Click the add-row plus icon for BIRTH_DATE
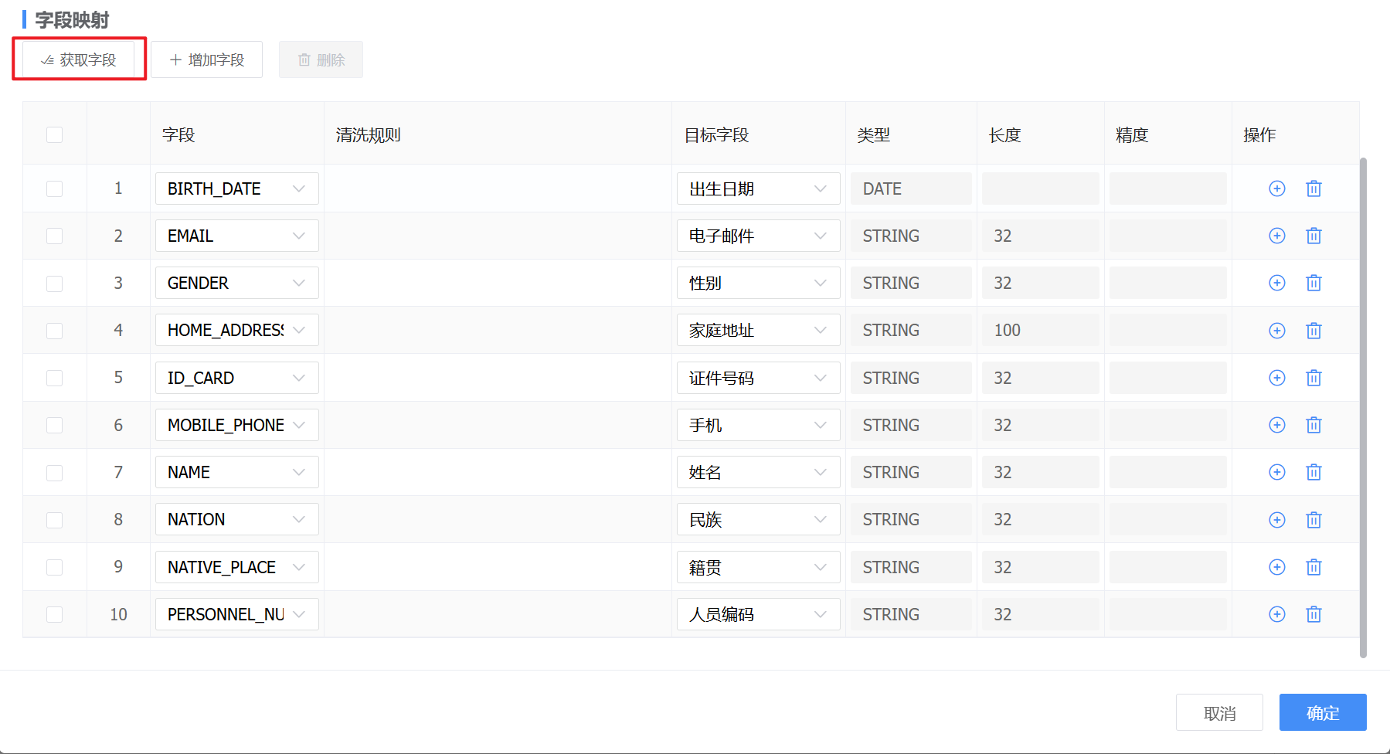 pos(1276,188)
